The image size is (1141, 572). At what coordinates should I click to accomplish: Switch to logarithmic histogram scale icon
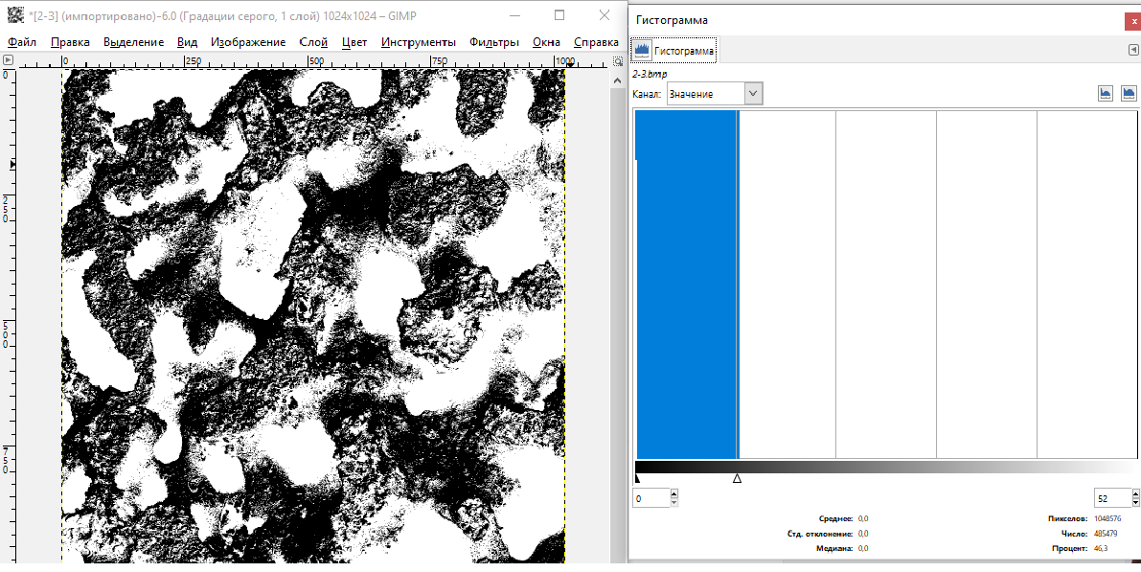(1129, 93)
